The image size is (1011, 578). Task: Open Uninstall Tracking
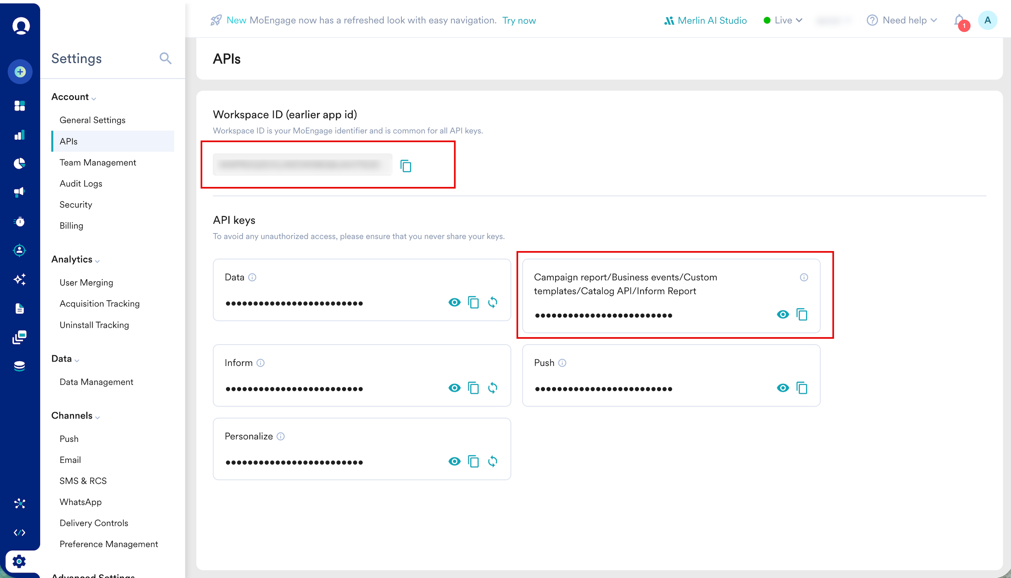(x=94, y=325)
